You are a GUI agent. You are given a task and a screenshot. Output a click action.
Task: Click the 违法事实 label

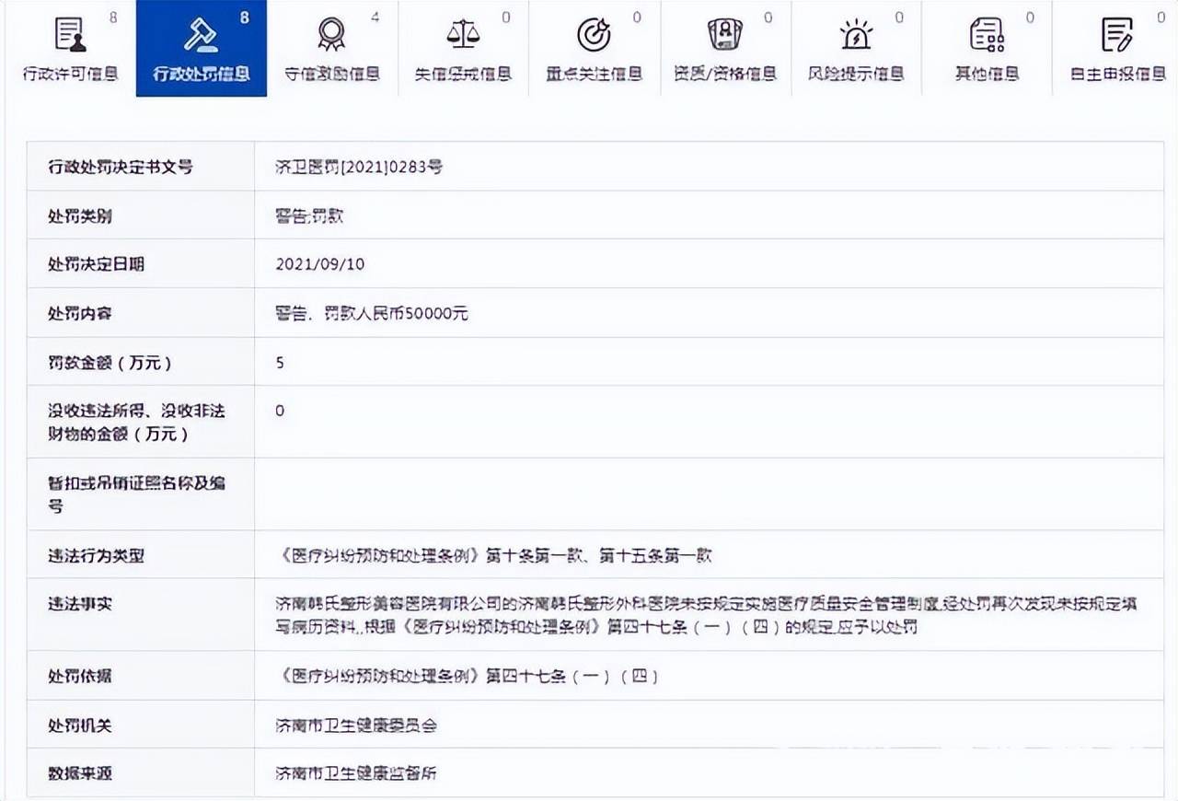click(80, 605)
